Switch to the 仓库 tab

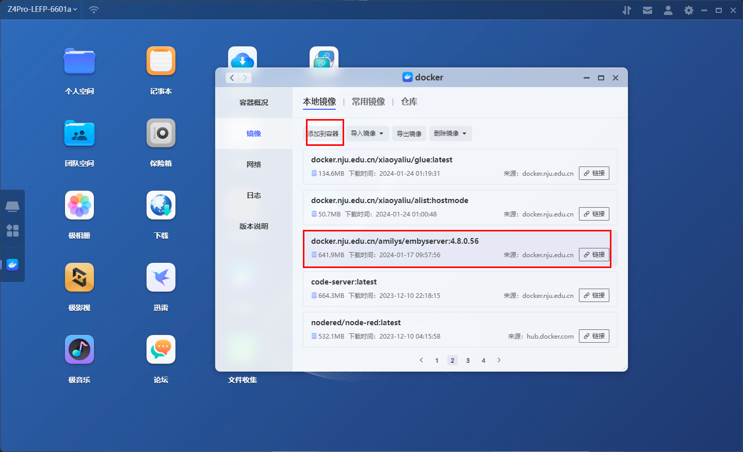(x=409, y=102)
